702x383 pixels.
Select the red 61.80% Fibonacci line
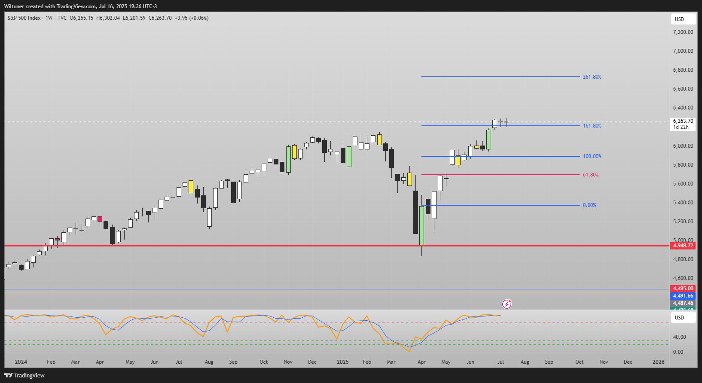point(501,175)
